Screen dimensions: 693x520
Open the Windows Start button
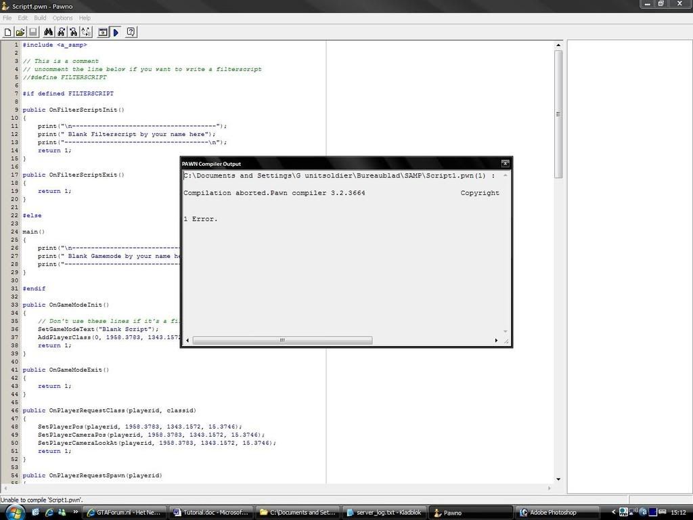[x=15, y=513]
